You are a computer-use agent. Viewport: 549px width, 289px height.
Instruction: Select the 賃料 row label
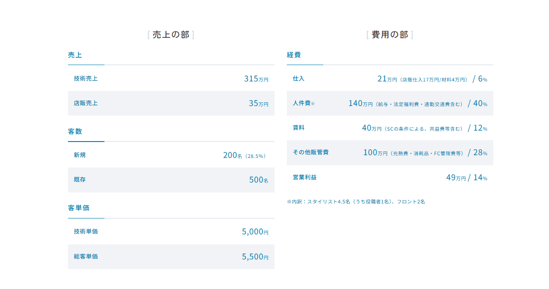click(x=299, y=128)
